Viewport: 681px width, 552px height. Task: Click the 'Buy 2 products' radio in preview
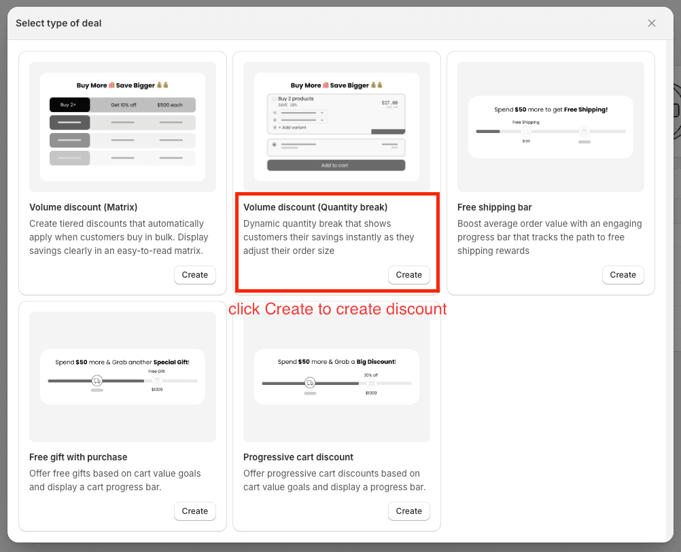pyautogui.click(x=274, y=98)
